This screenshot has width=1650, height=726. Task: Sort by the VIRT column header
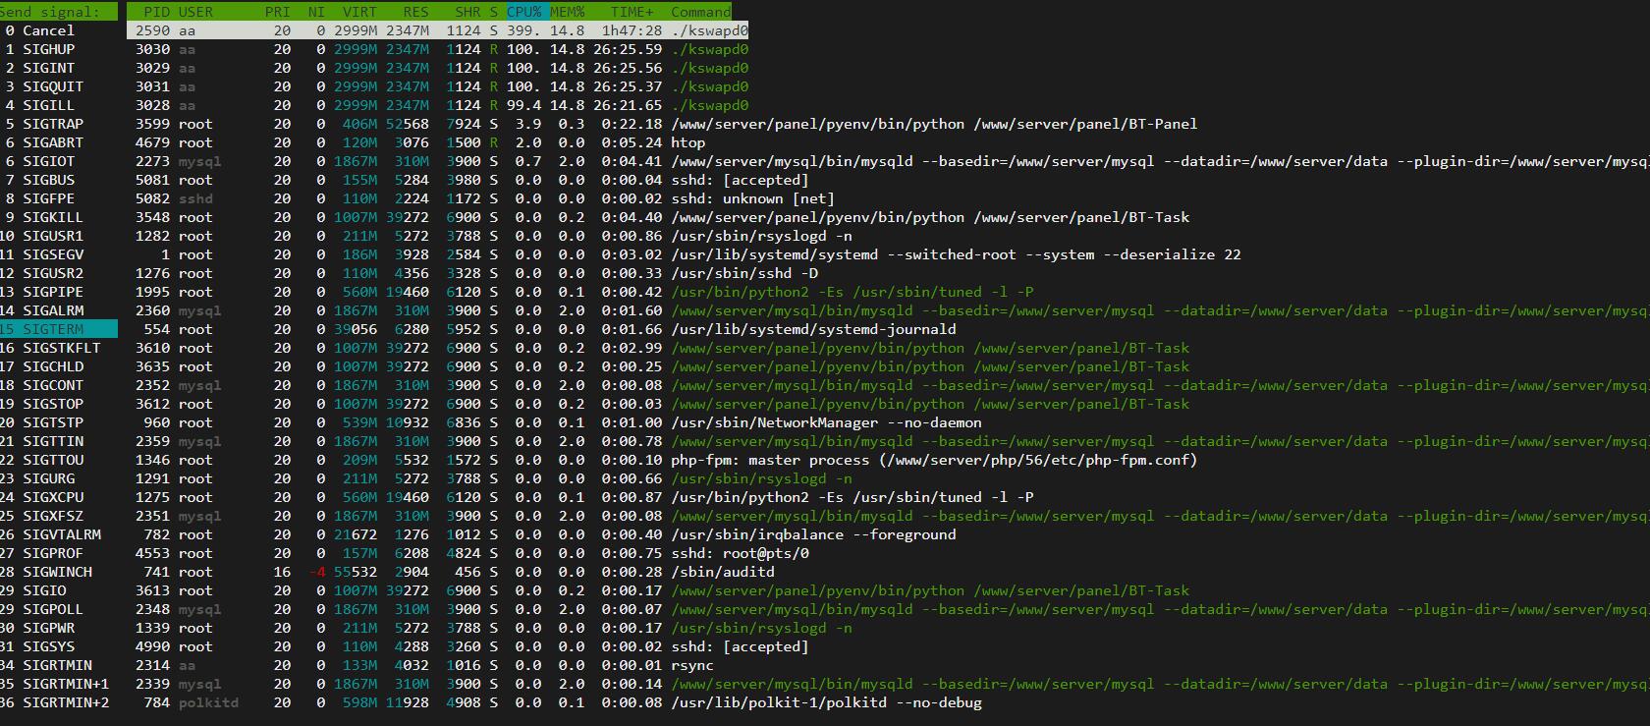359,12
